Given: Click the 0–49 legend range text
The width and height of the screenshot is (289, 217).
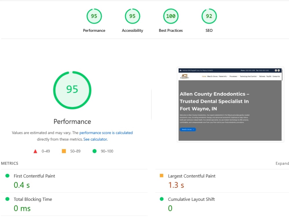Looking at the screenshot, I should pos(46,151).
